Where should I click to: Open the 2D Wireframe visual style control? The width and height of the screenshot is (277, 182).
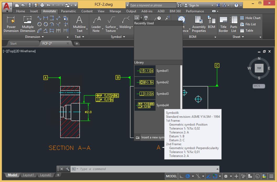25,51
